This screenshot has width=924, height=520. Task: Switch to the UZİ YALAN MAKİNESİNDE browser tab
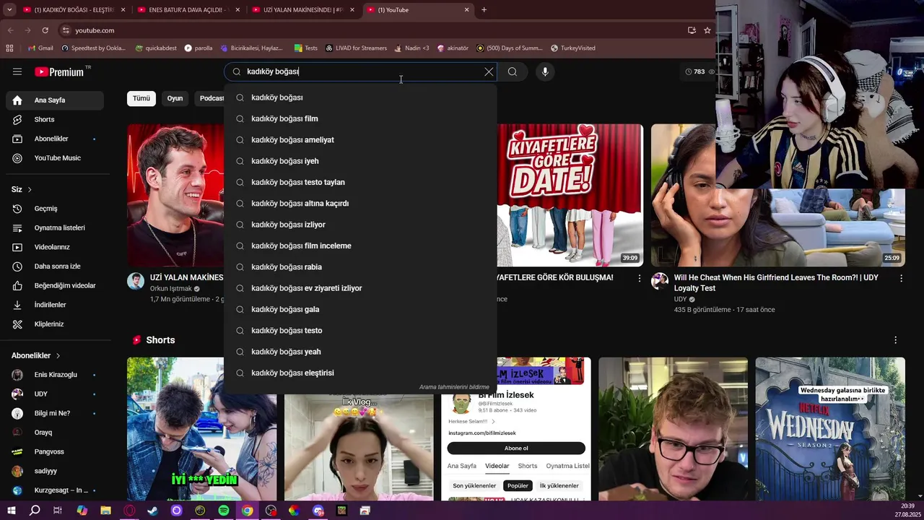[302, 10]
